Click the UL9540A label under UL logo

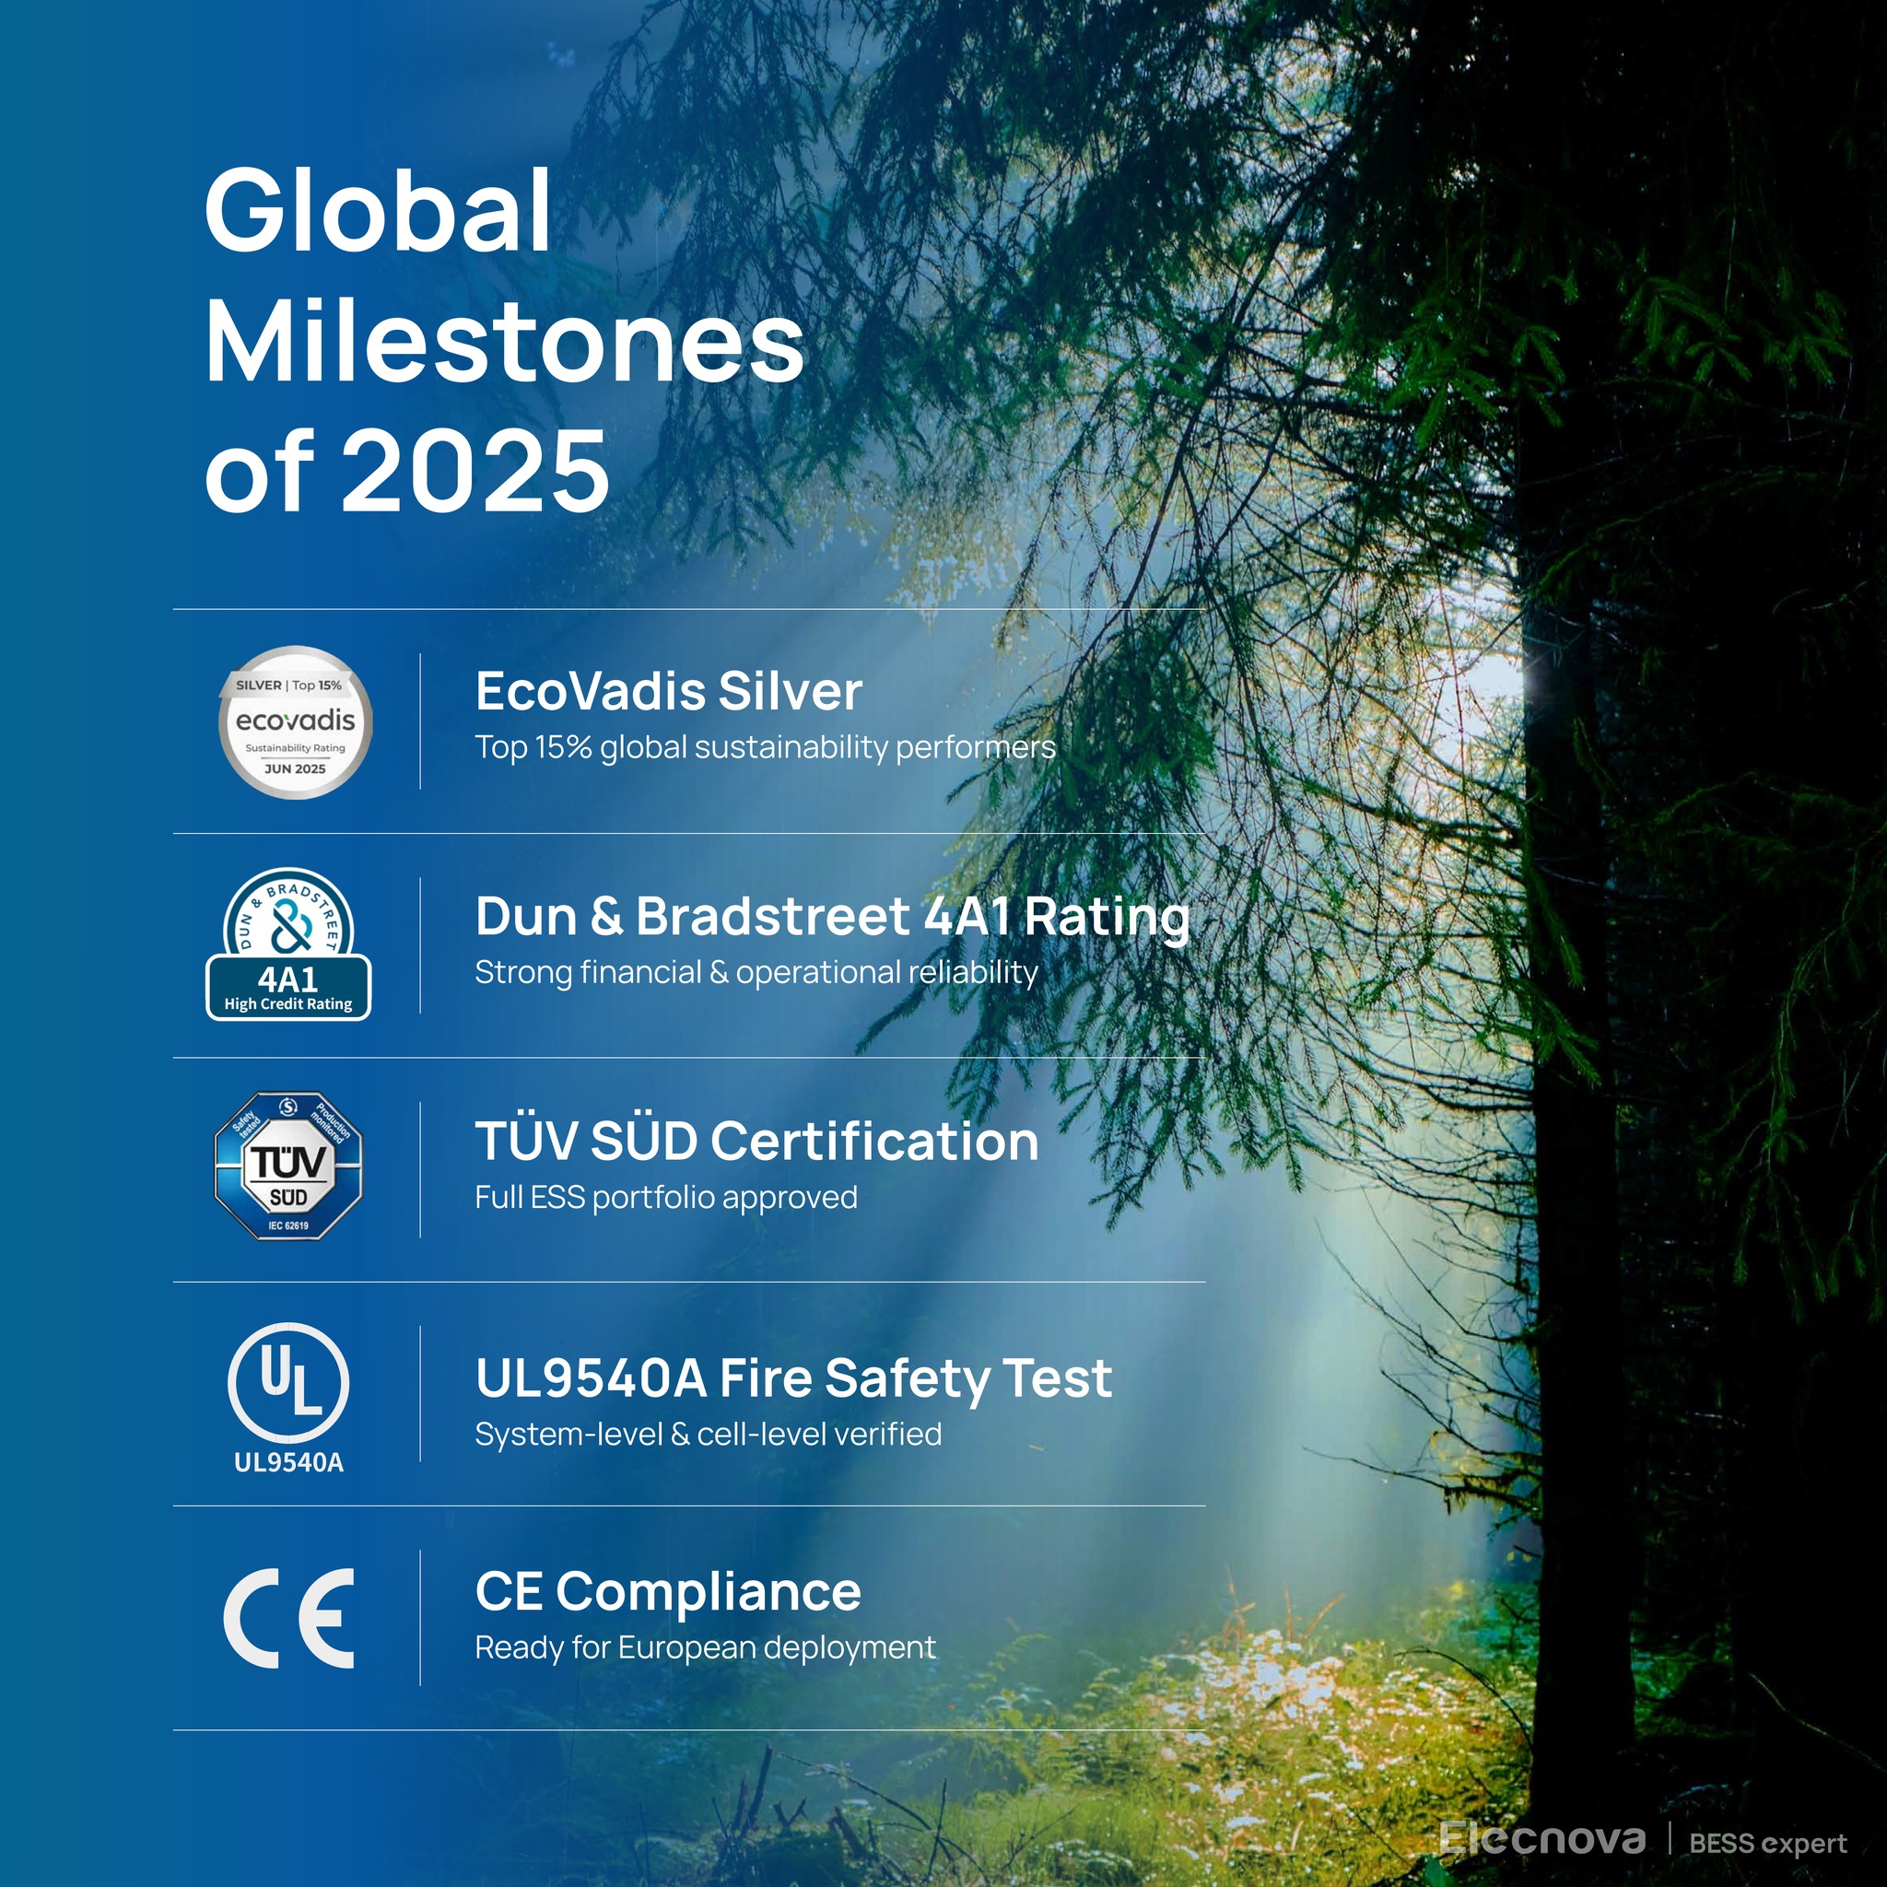[x=288, y=1462]
